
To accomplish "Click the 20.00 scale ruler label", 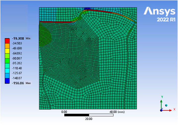I will coord(89,119).
